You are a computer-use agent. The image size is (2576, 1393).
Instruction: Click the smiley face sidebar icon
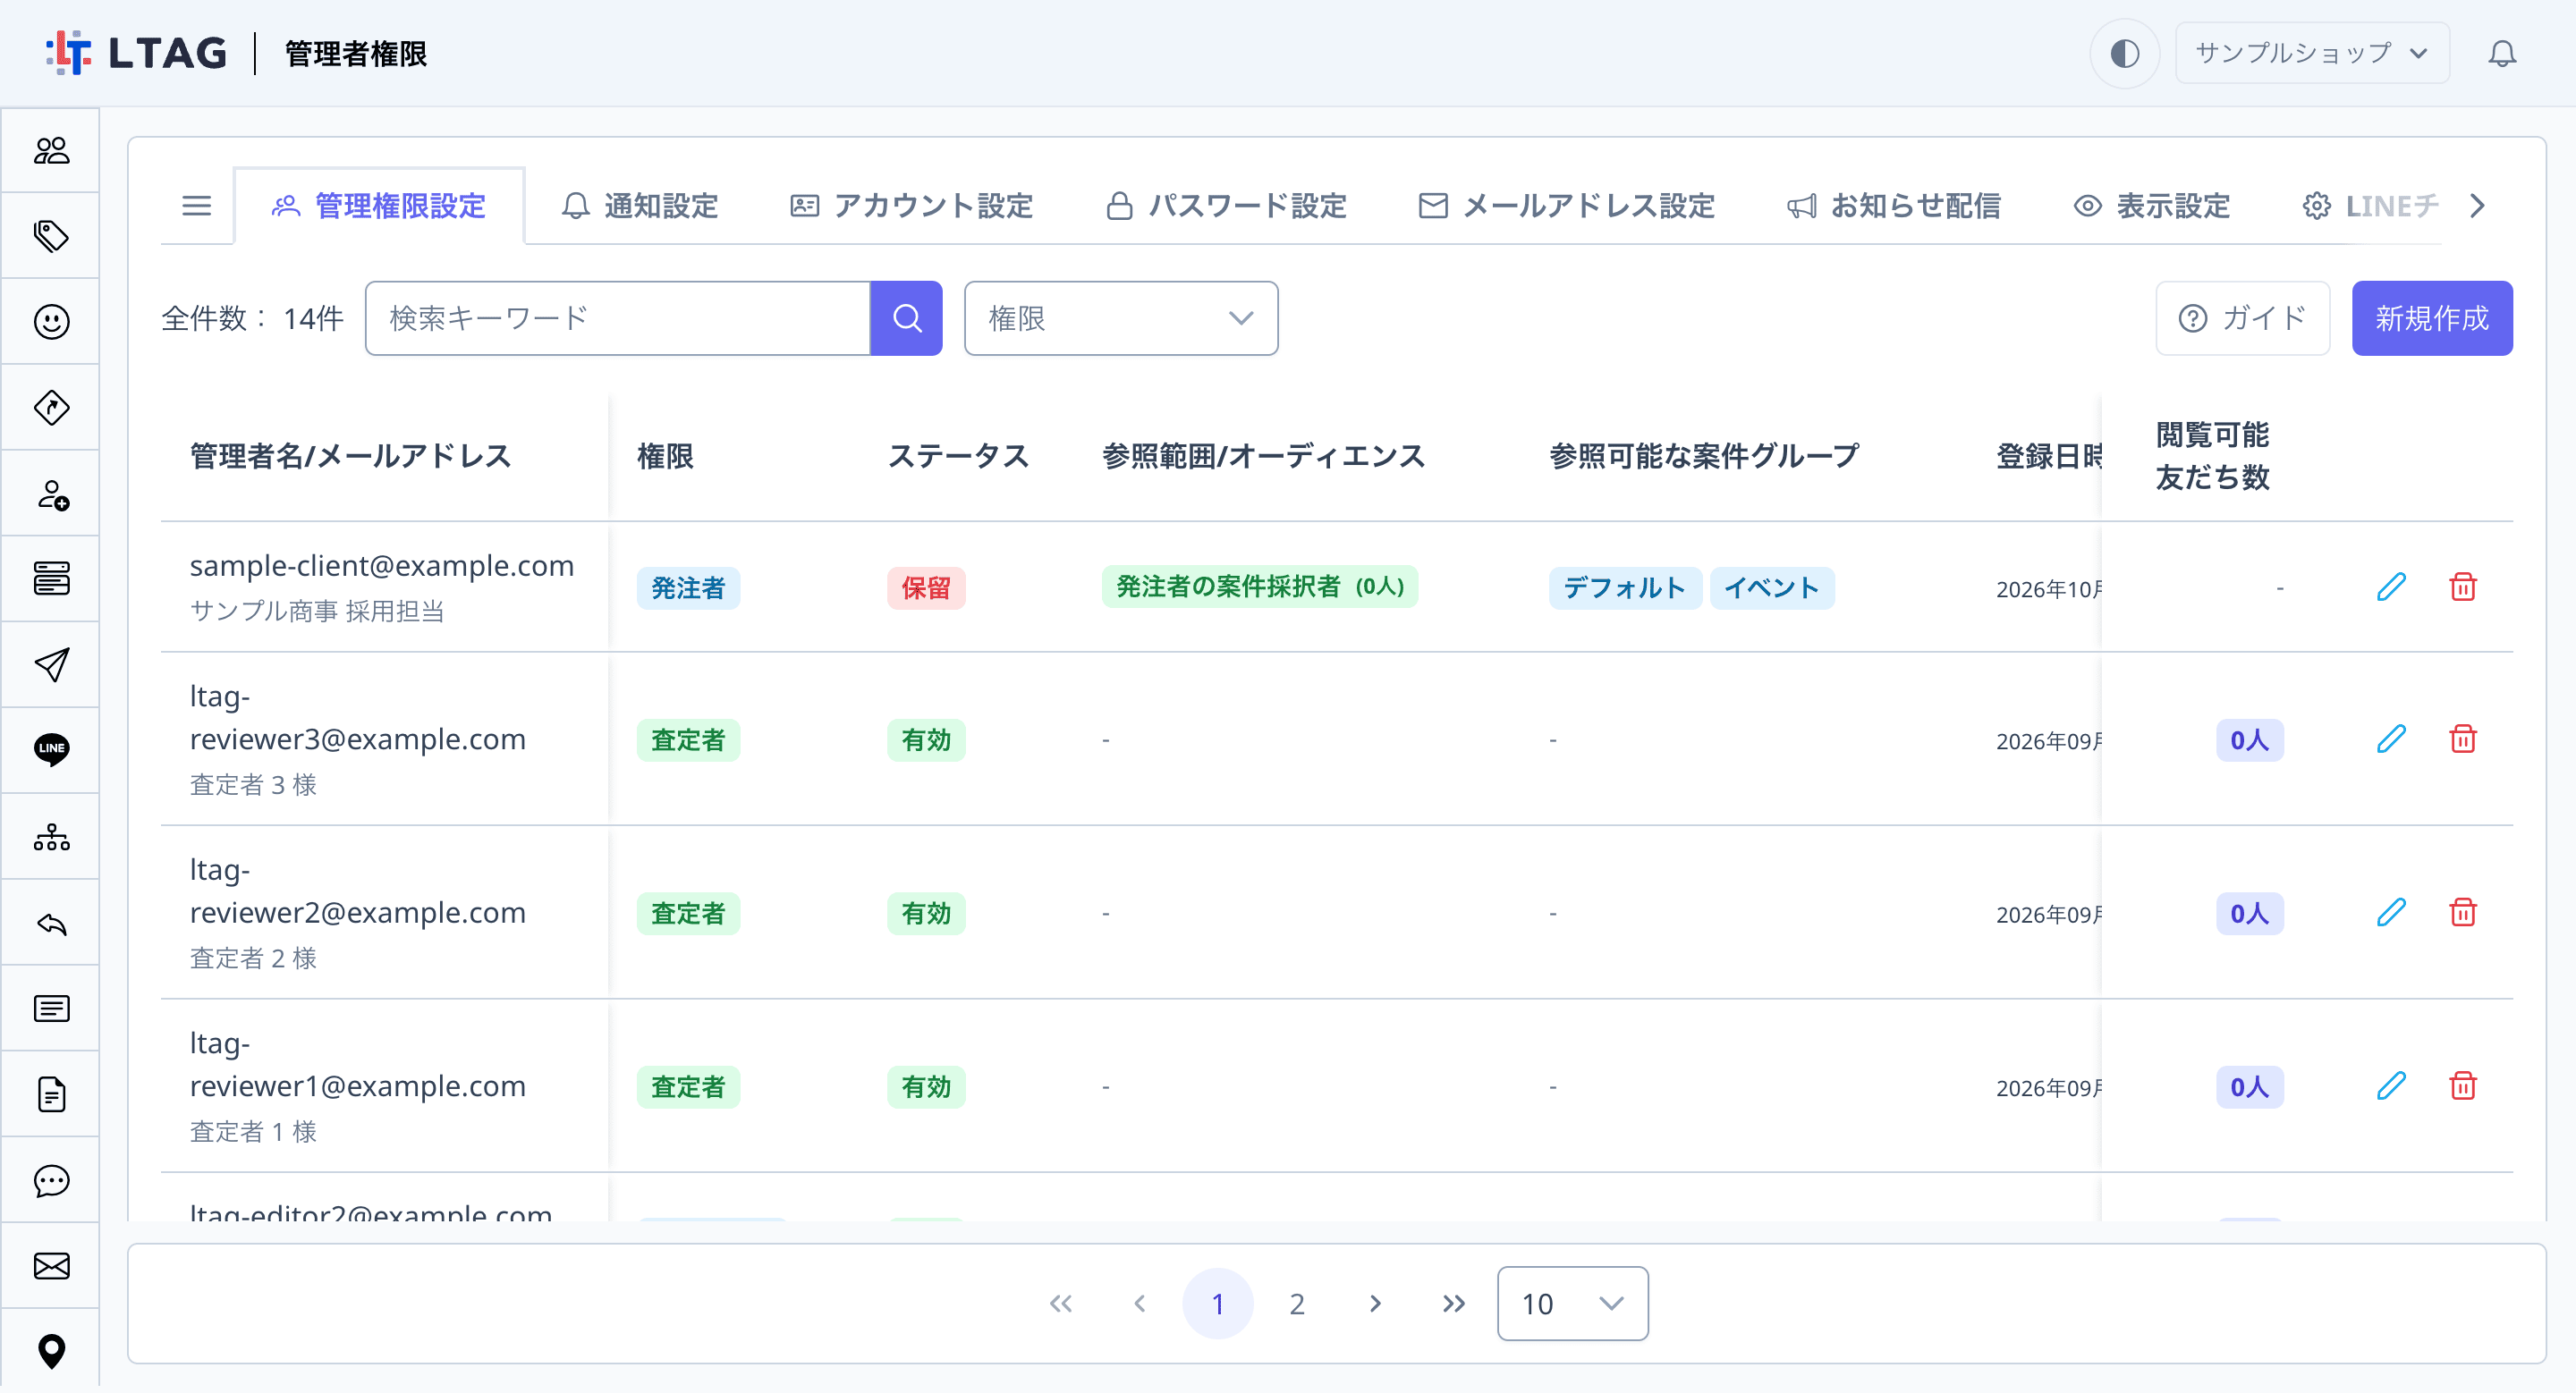tap(51, 322)
